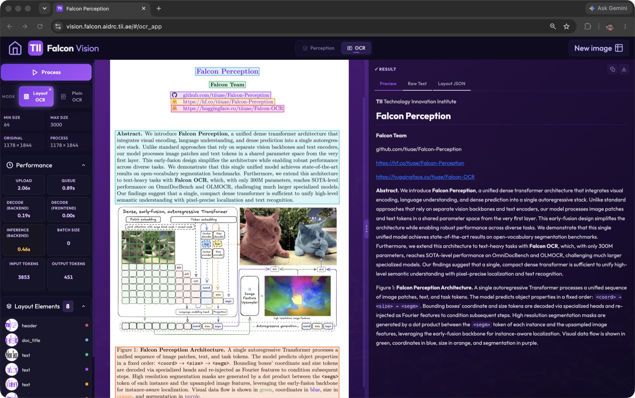The width and height of the screenshot is (635, 398).
Task: Click the Output Tokens 451 card
Action: (68, 274)
